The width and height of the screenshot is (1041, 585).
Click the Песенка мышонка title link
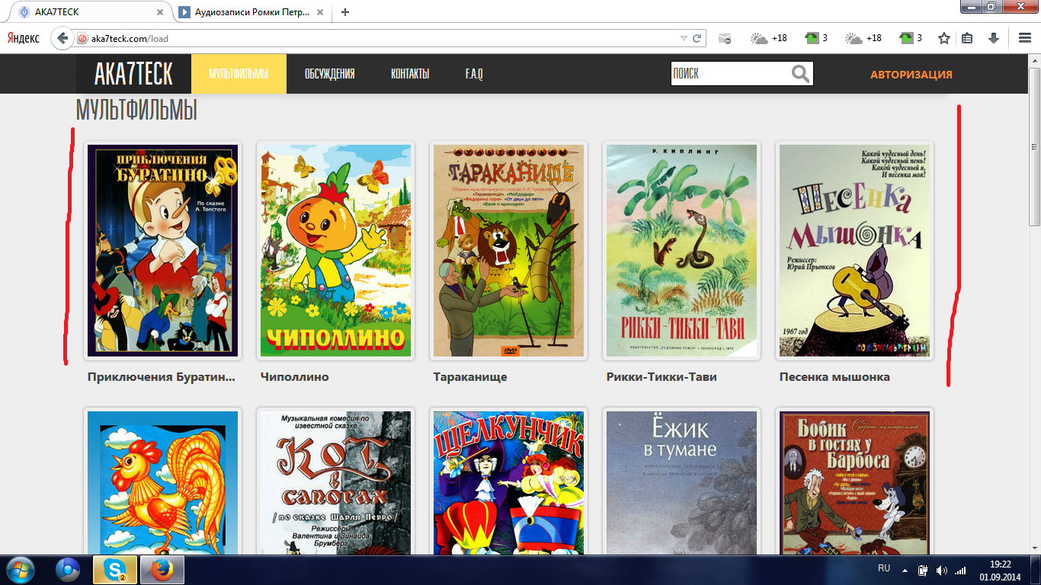click(x=834, y=377)
